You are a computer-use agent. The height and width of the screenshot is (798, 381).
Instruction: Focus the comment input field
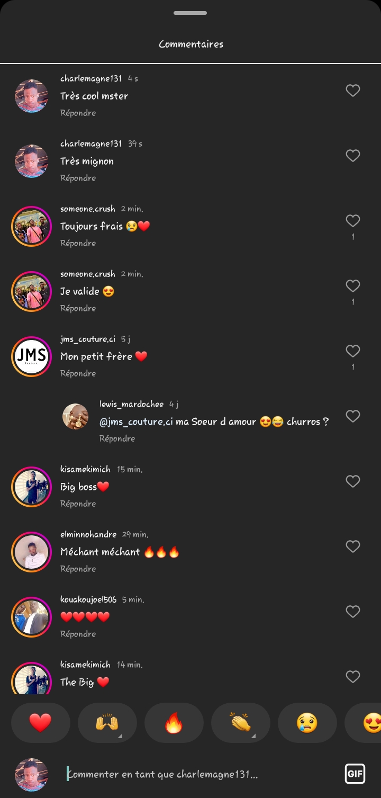pos(201,774)
